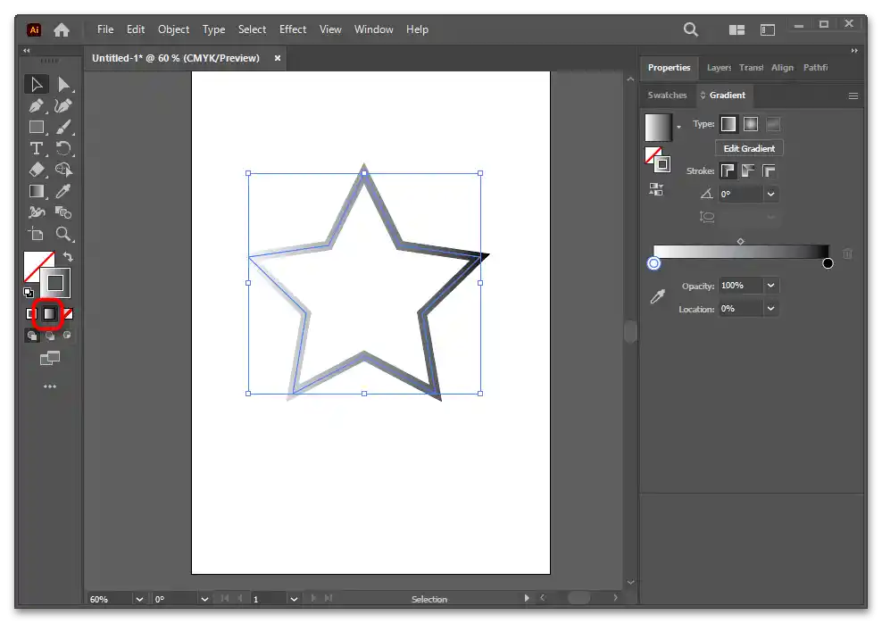Choose the Eraser tool

click(x=37, y=170)
